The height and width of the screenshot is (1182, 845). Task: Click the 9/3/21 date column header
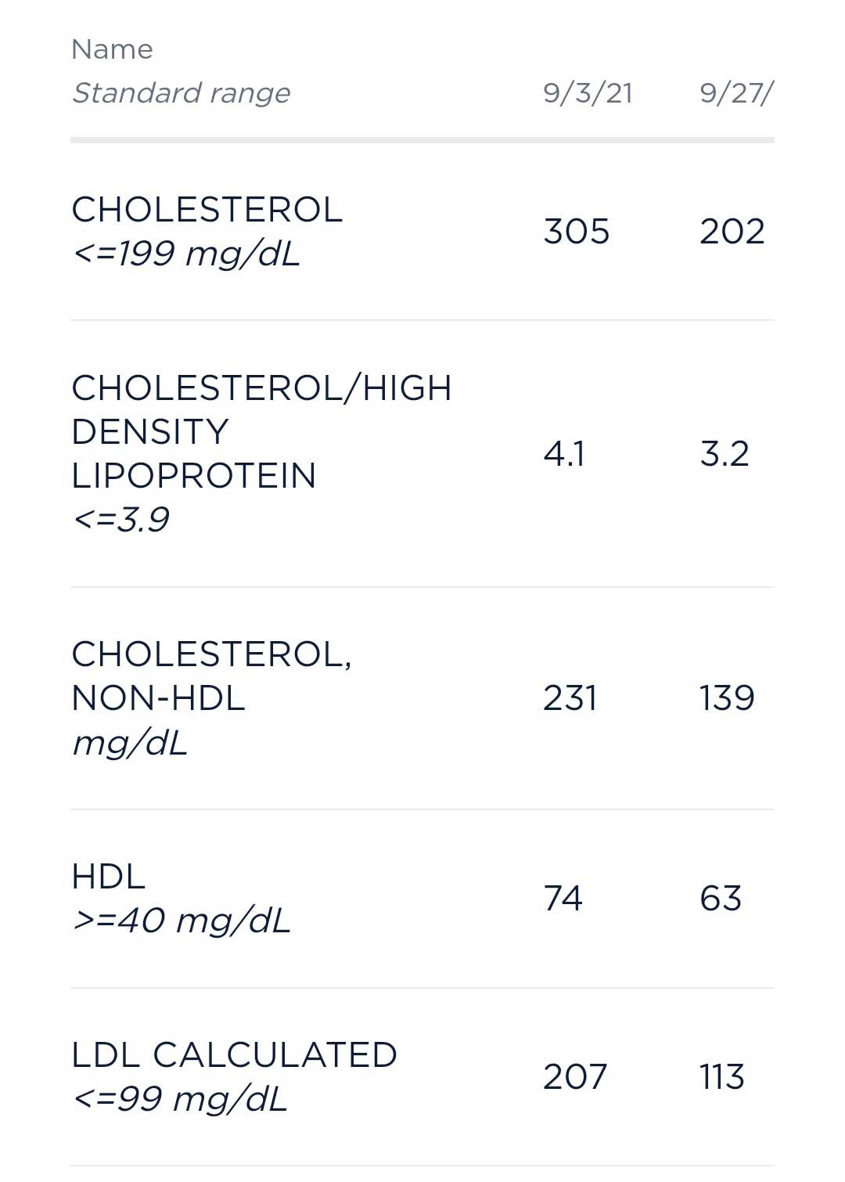click(588, 93)
